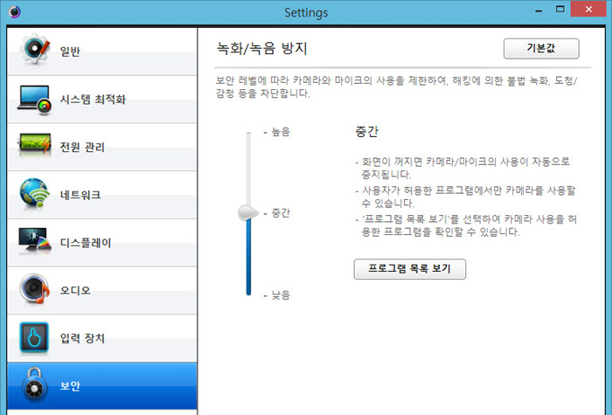Click the 오디오 speaker icon
Viewport: 612px width, 415px height.
click(x=34, y=289)
